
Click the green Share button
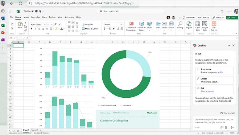tap(232, 18)
